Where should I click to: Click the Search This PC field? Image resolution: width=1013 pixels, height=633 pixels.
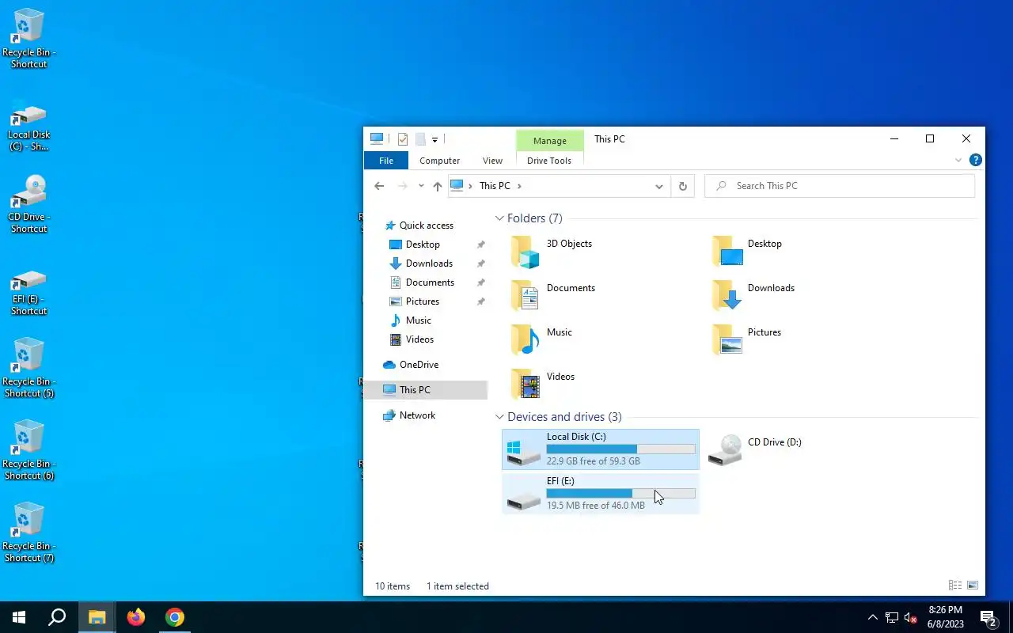click(x=839, y=186)
